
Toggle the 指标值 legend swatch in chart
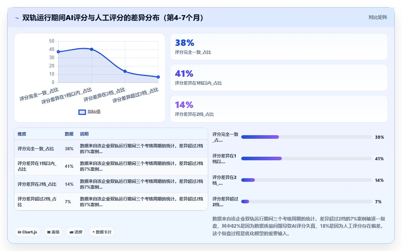point(82,112)
